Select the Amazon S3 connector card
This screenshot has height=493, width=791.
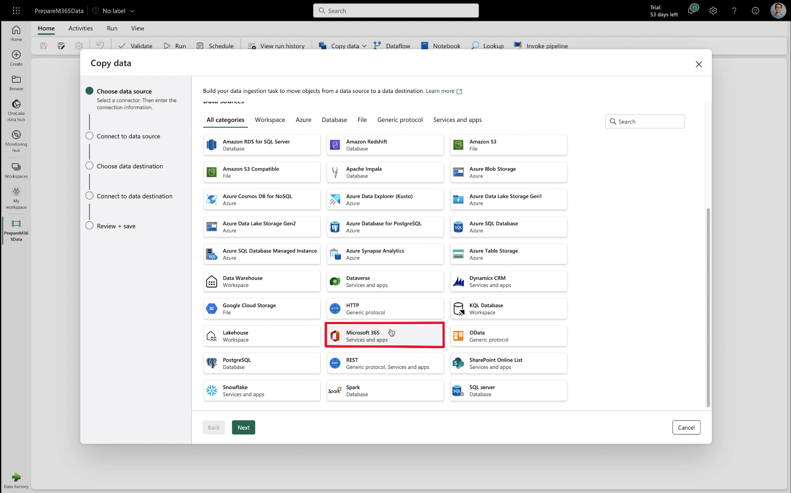[x=509, y=145]
